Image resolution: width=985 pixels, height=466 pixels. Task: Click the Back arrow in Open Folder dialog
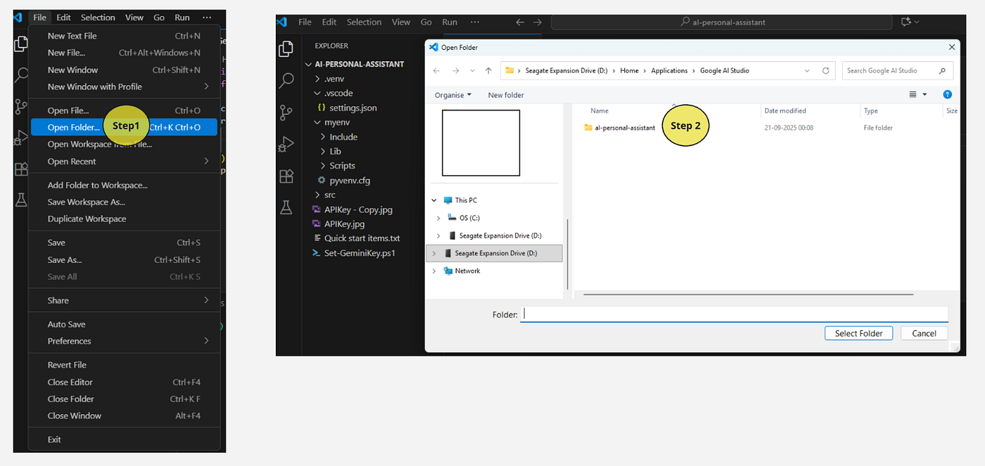[x=437, y=70]
